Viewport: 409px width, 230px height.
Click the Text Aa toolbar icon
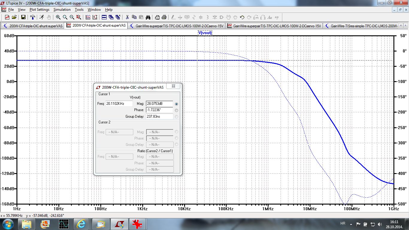(x=270, y=17)
